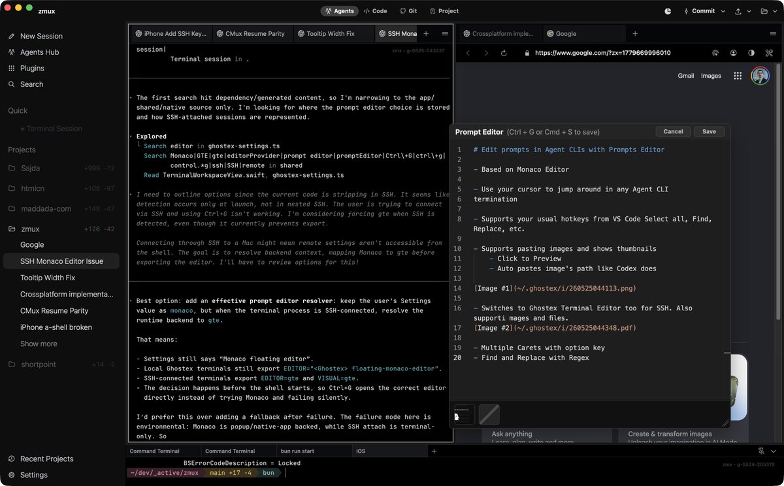Image resolution: width=784 pixels, height=486 pixels.
Task: Switch to the Code view
Action: pyautogui.click(x=376, y=11)
